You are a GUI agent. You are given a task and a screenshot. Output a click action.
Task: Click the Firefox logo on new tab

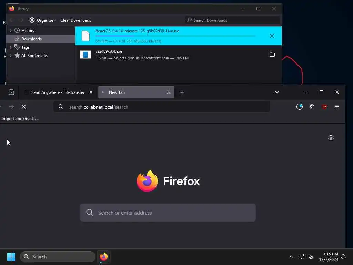click(147, 181)
